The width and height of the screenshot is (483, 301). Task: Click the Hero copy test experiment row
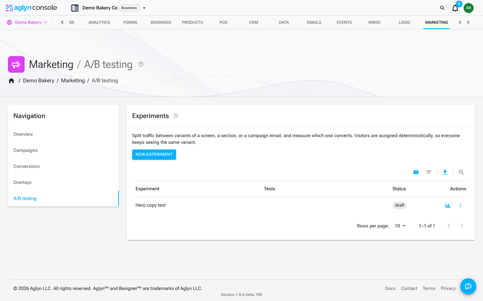coord(301,205)
